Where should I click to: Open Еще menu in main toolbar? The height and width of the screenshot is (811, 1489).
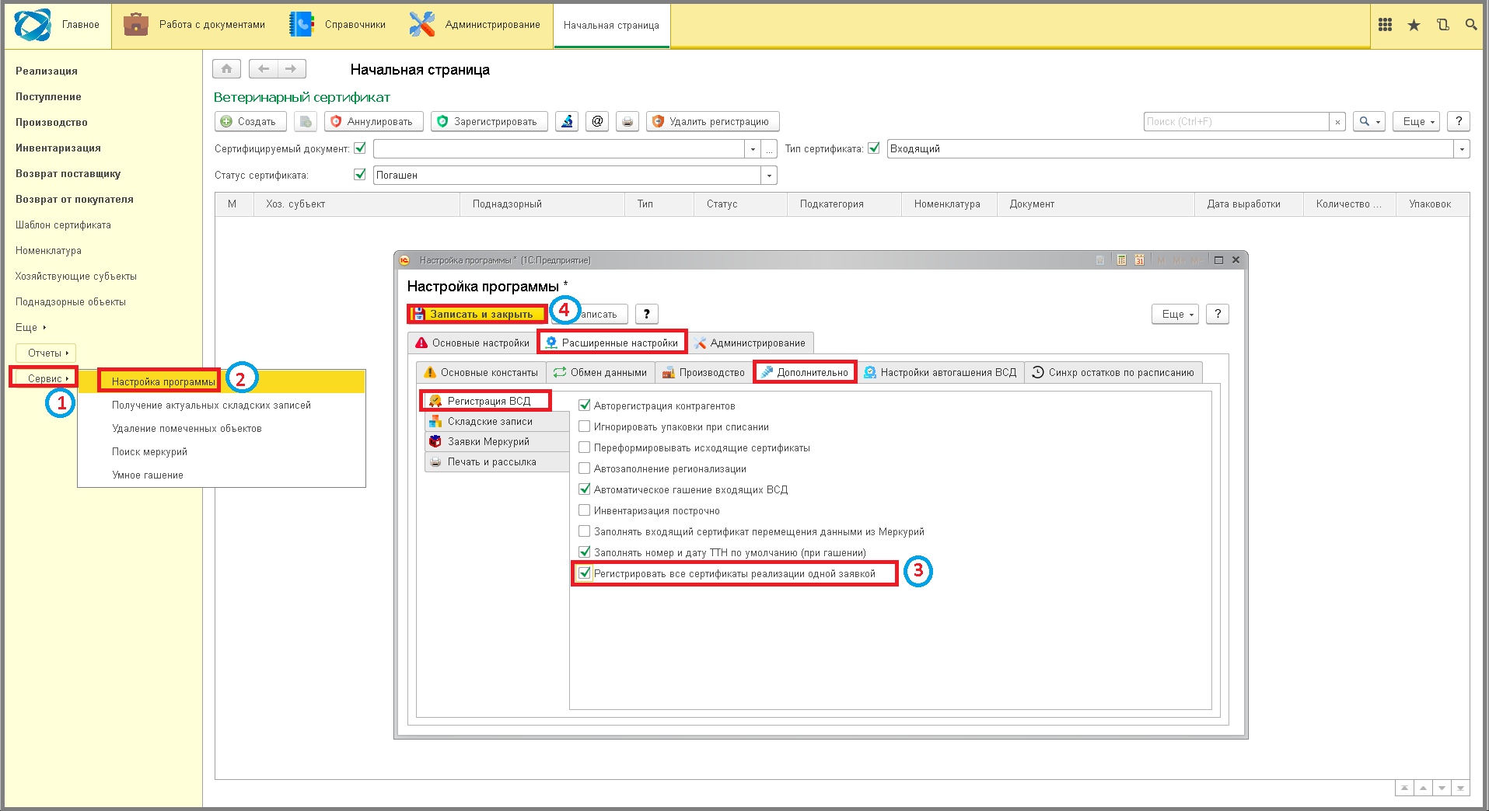pos(1417,121)
